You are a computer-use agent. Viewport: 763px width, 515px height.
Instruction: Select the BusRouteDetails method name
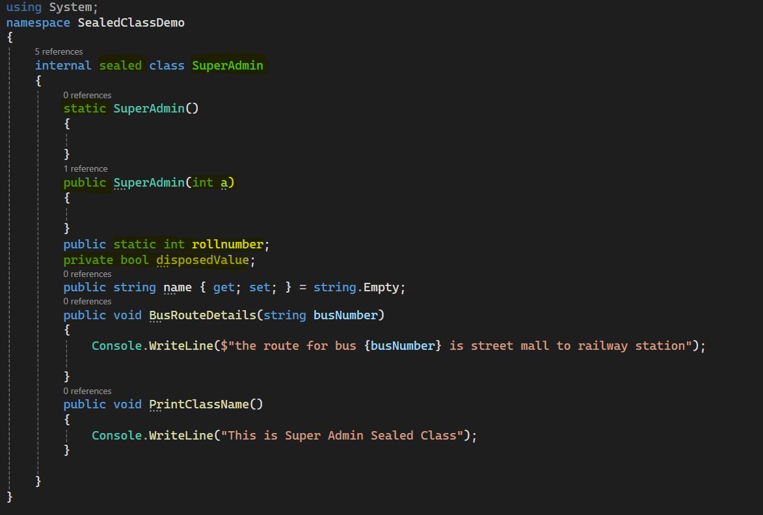tap(202, 315)
